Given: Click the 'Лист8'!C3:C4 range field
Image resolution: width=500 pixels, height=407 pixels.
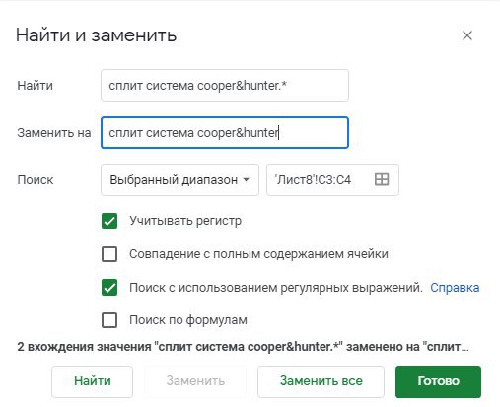Looking at the screenshot, I should click(x=332, y=180).
